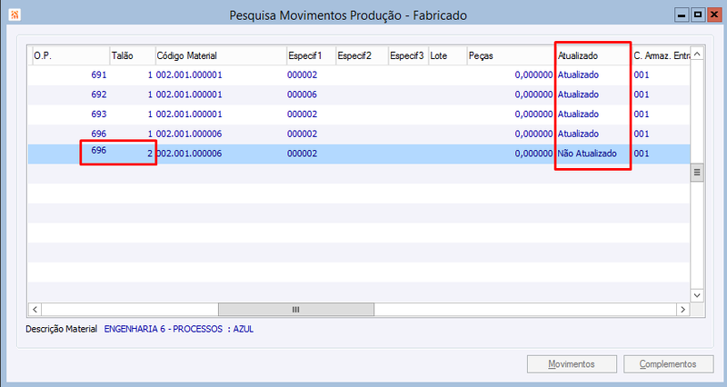Click Especif1 value 000002 in row 693
The height and width of the screenshot is (387, 727).
303,114
